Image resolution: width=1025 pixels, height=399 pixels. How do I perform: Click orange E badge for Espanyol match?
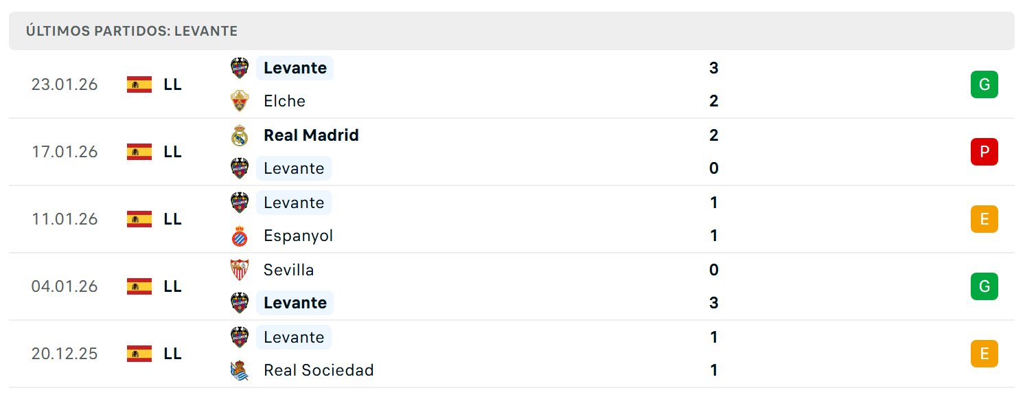pos(984,219)
